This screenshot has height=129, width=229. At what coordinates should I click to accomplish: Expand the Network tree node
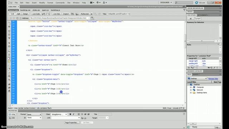tap(191, 90)
